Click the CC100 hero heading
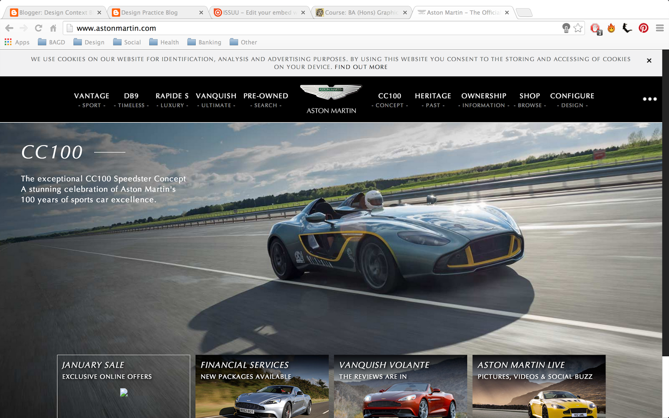This screenshot has width=669, height=418. click(52, 152)
